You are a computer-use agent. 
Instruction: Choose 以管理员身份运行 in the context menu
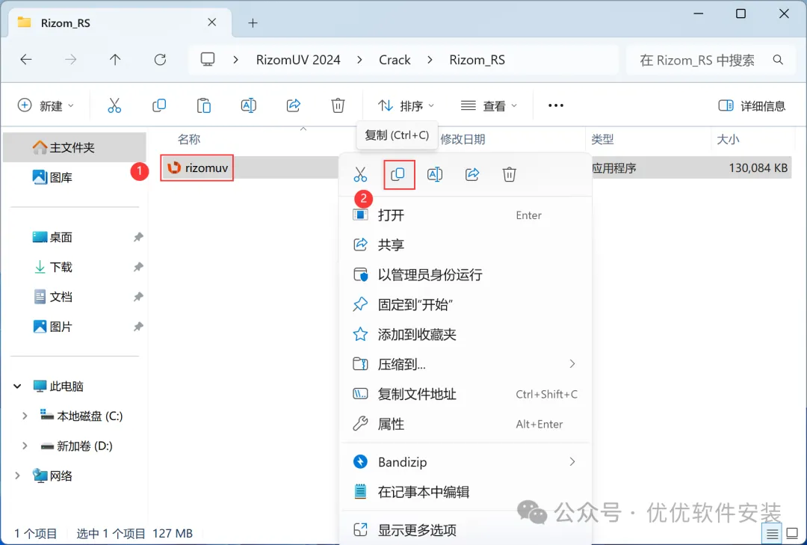(x=466, y=274)
